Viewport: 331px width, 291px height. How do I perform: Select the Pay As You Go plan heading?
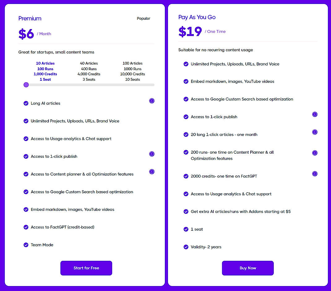tap(197, 17)
